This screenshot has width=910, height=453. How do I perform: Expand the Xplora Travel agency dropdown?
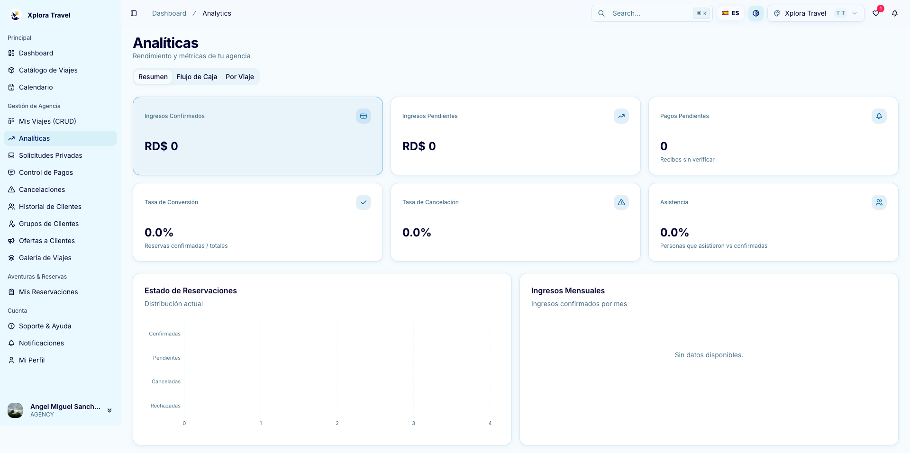click(816, 13)
